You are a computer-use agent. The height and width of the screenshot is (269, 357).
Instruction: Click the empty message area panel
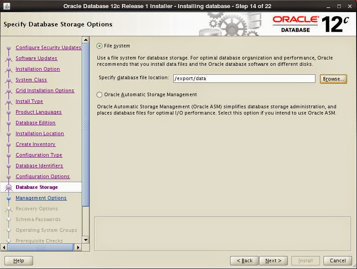point(223,234)
